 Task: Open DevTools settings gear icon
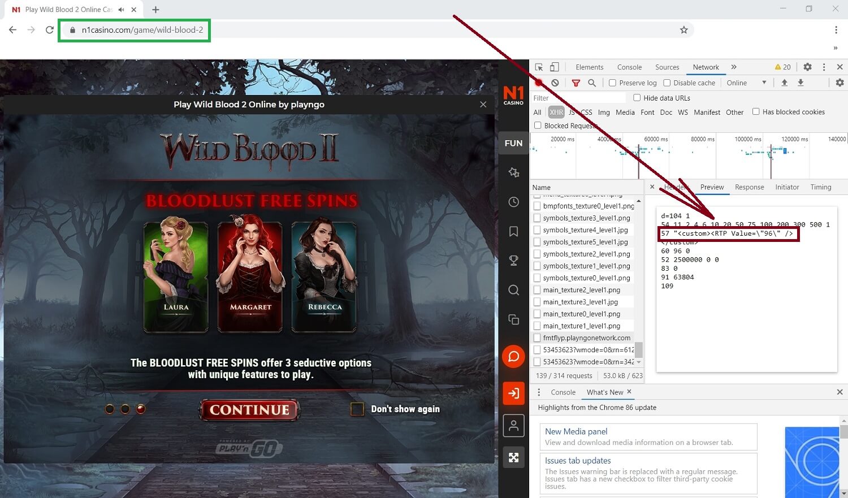(808, 67)
